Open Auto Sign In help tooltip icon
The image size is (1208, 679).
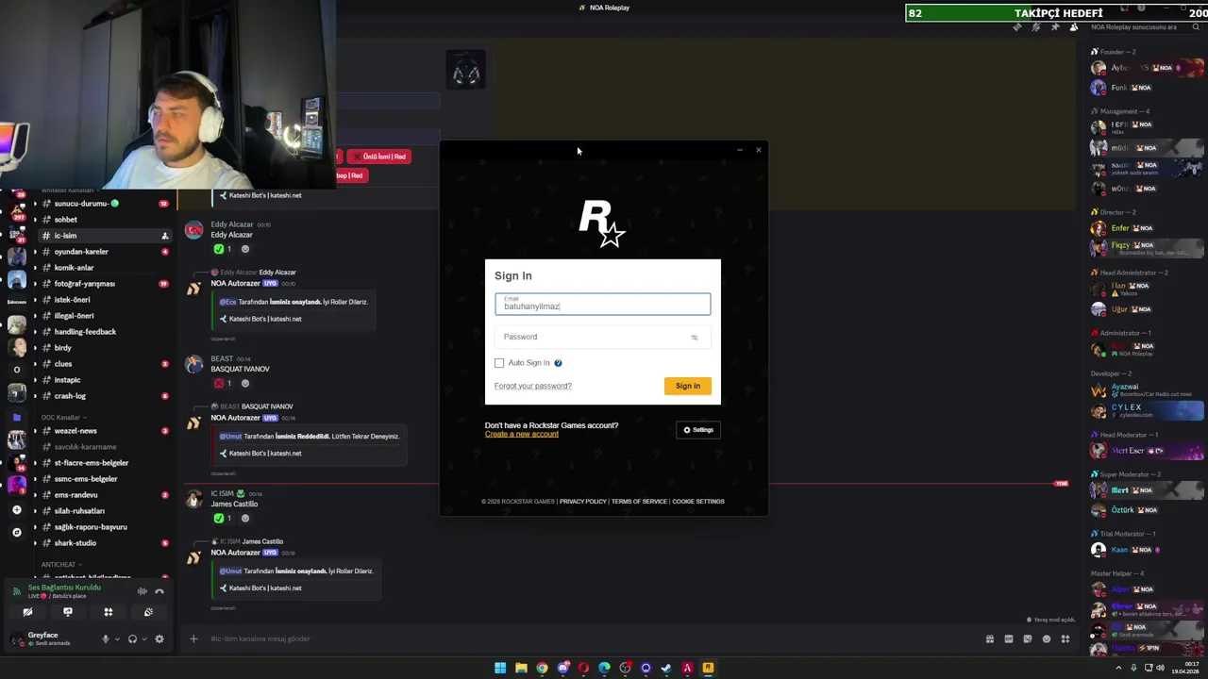click(x=558, y=363)
